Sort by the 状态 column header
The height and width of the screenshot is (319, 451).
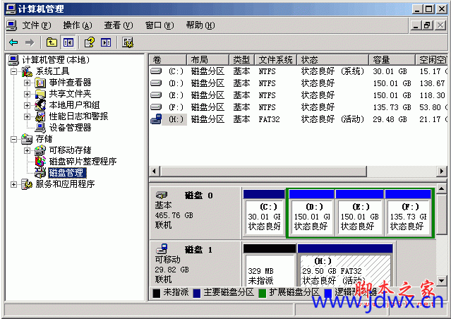pos(333,59)
